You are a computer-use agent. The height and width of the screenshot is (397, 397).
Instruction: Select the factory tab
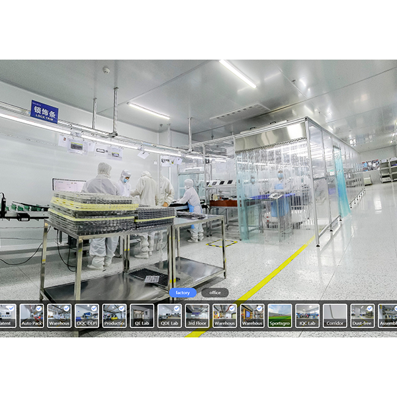[x=183, y=292]
